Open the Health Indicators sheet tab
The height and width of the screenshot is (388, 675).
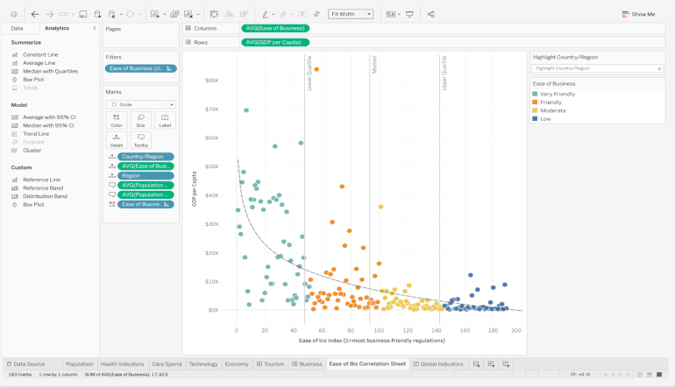[122, 363]
